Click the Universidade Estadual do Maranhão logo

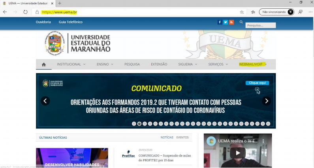click(77, 43)
